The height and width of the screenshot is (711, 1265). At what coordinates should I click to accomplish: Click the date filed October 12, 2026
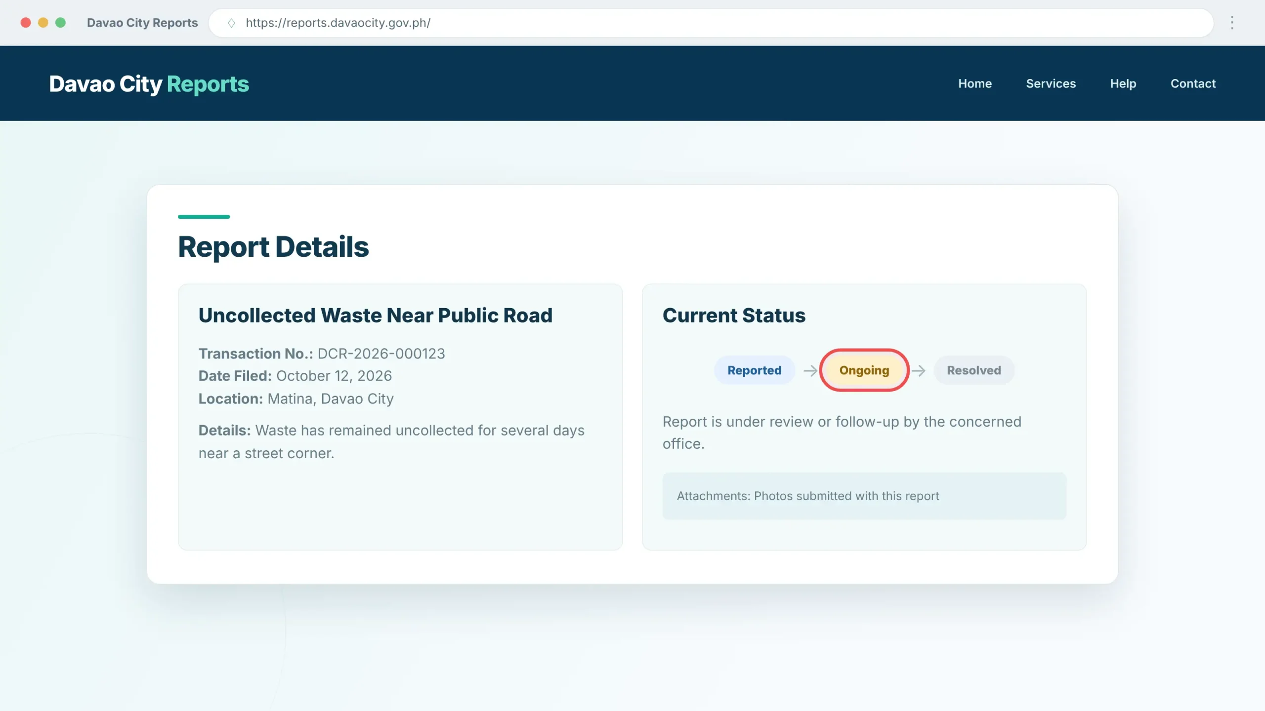[334, 376]
